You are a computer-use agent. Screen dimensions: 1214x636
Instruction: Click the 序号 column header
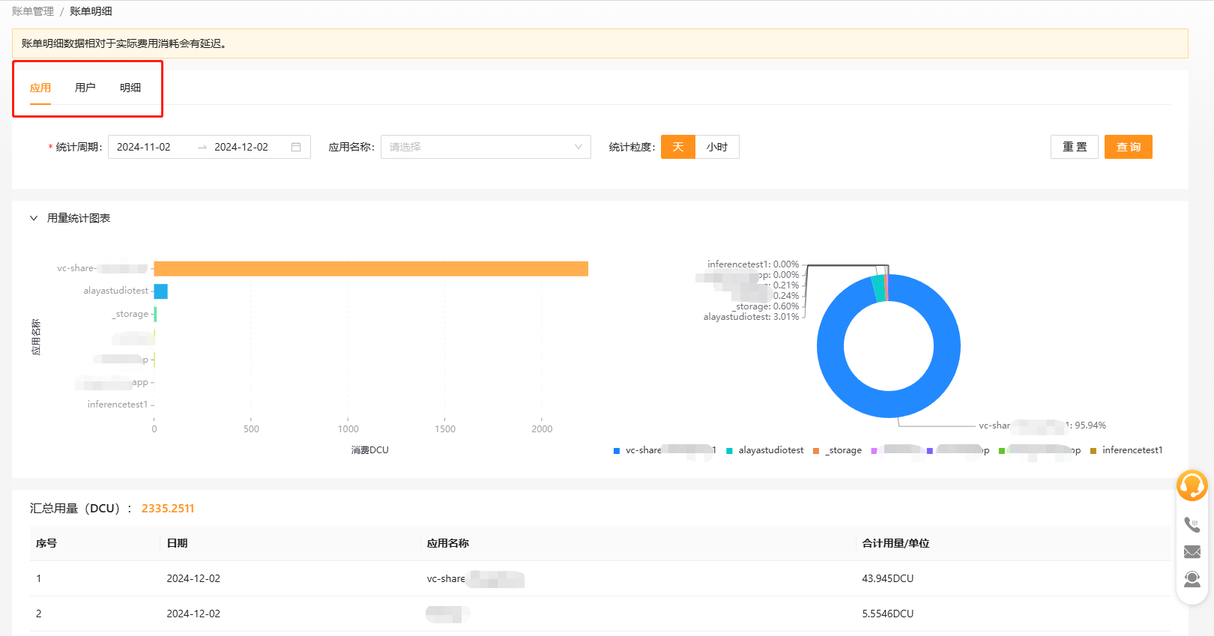(x=46, y=543)
